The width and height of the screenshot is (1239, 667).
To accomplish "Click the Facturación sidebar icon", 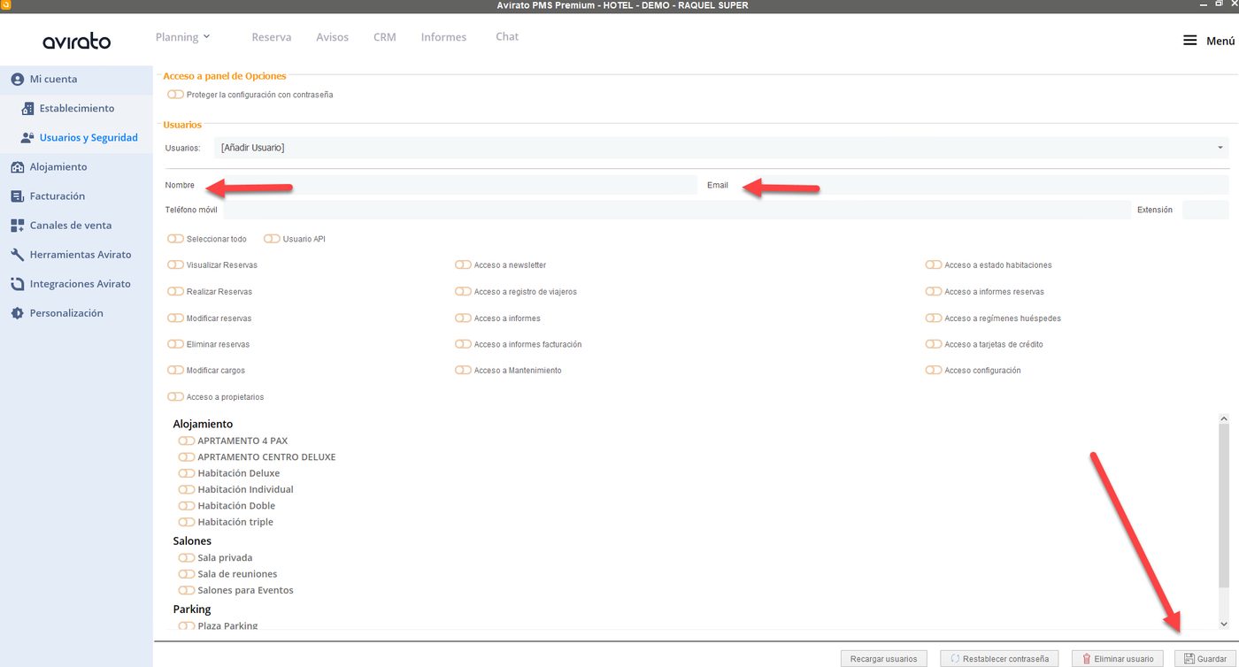I will click(x=17, y=195).
